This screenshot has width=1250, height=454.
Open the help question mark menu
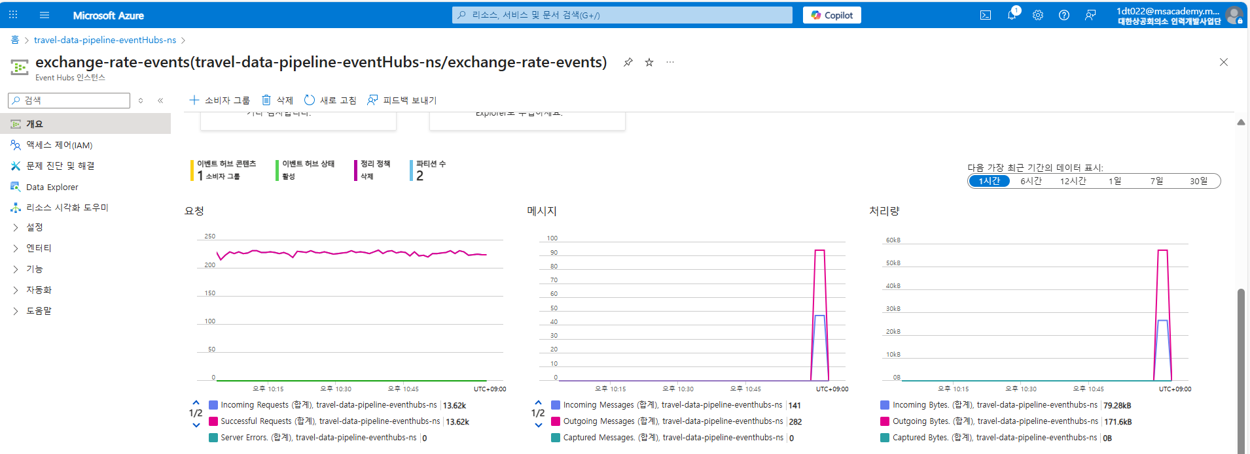(x=1064, y=15)
